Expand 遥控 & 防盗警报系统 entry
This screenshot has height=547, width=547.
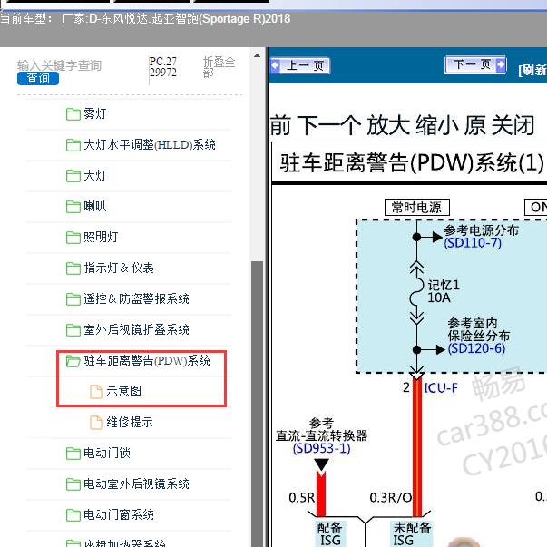pos(136,298)
